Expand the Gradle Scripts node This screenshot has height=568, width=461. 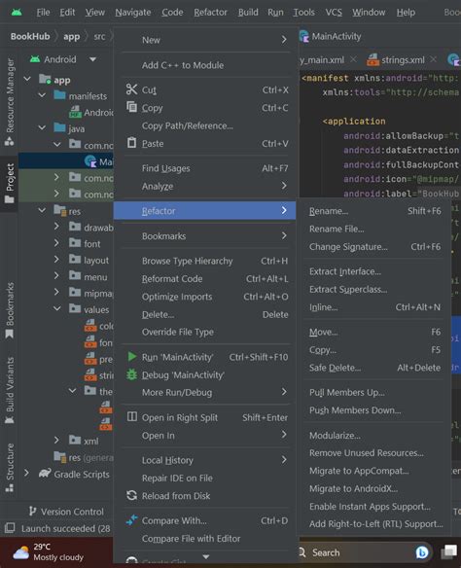coord(27,474)
